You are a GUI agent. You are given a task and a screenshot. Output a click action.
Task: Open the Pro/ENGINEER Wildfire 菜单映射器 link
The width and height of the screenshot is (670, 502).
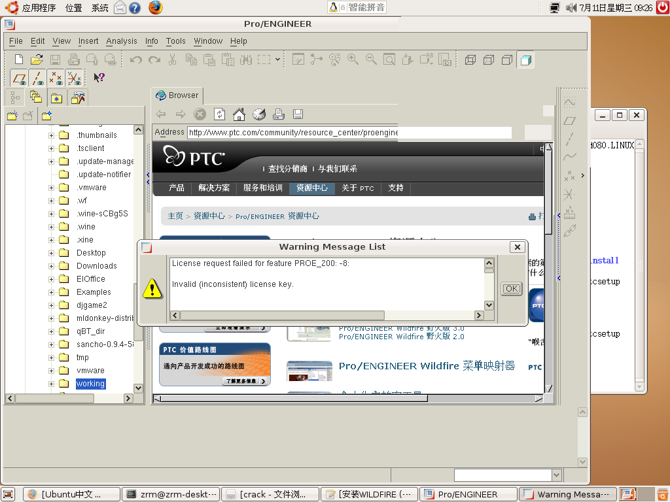click(427, 366)
